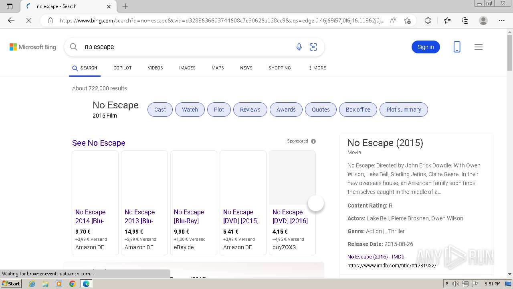Click the page scrollbar thumb
This screenshot has height=289, width=513.
(510, 52)
